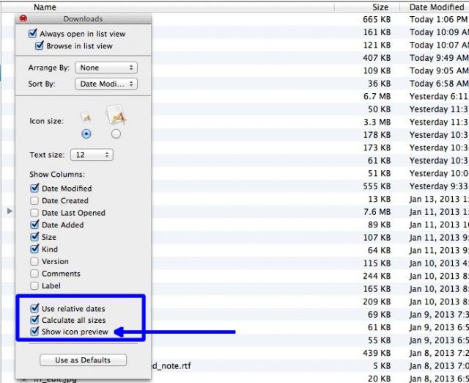The width and height of the screenshot is (469, 383).
Task: Disable Show icon preview option
Action: click(34, 332)
